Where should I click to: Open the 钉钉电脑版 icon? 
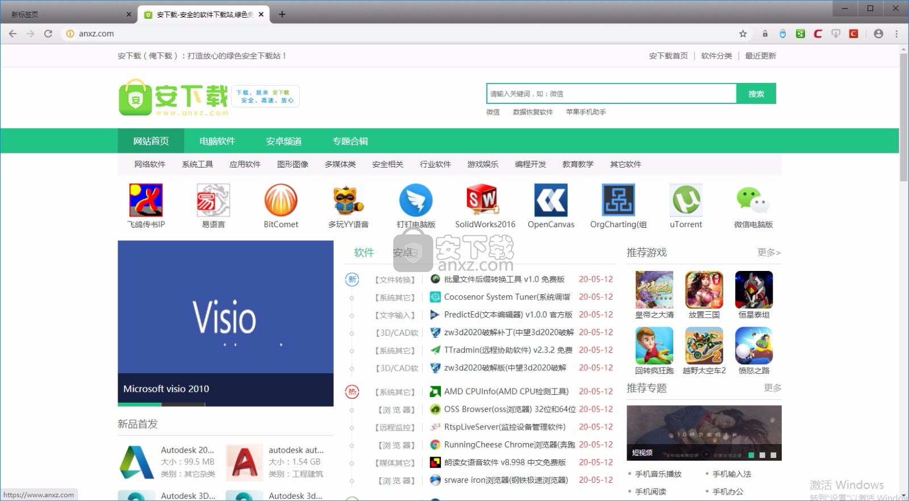[x=416, y=200]
